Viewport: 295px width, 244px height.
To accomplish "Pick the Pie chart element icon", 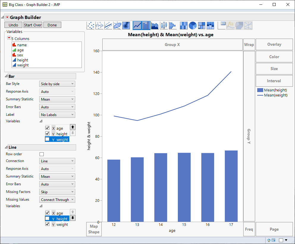I will [193, 26].
